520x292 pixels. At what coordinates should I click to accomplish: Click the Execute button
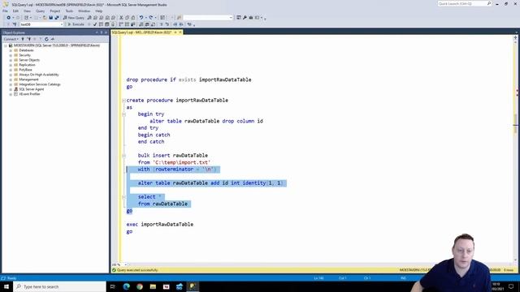coord(76,24)
